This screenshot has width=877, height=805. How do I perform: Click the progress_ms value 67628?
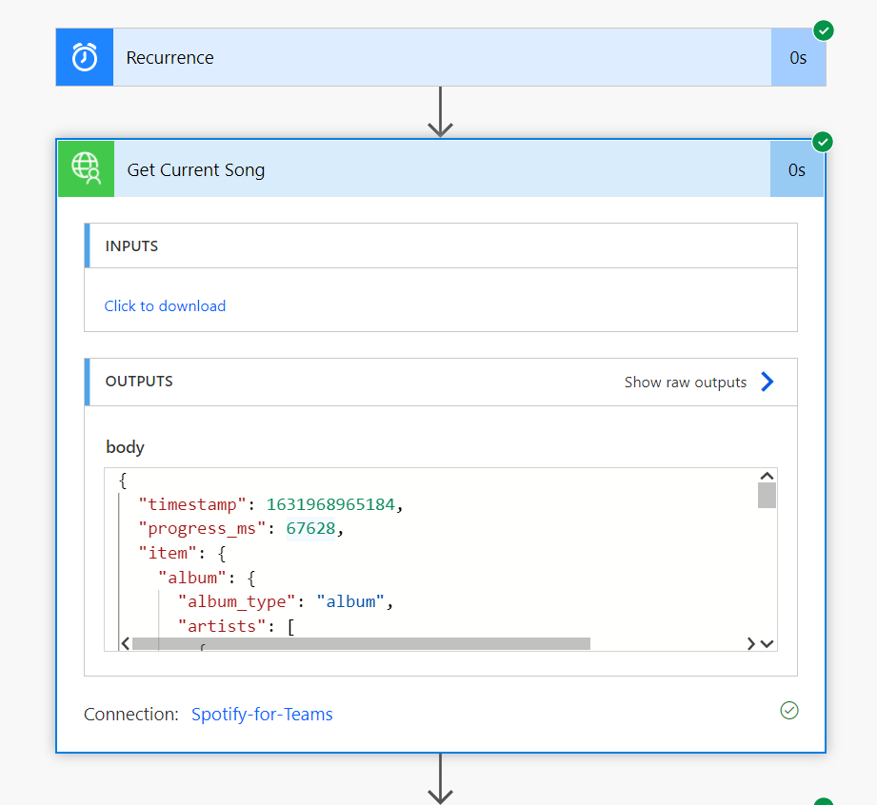coord(311,529)
